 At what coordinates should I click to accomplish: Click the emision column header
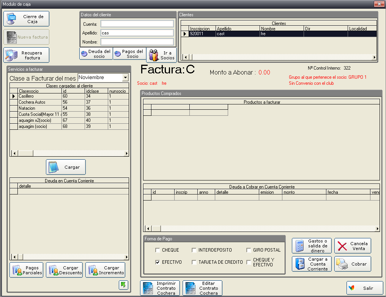271,192
